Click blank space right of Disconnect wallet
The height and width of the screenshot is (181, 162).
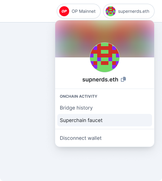[x=127, y=138]
